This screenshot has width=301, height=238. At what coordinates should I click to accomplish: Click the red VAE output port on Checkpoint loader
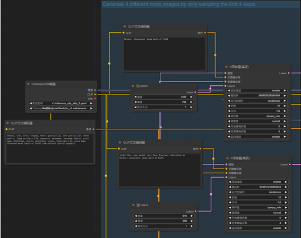click(95, 99)
